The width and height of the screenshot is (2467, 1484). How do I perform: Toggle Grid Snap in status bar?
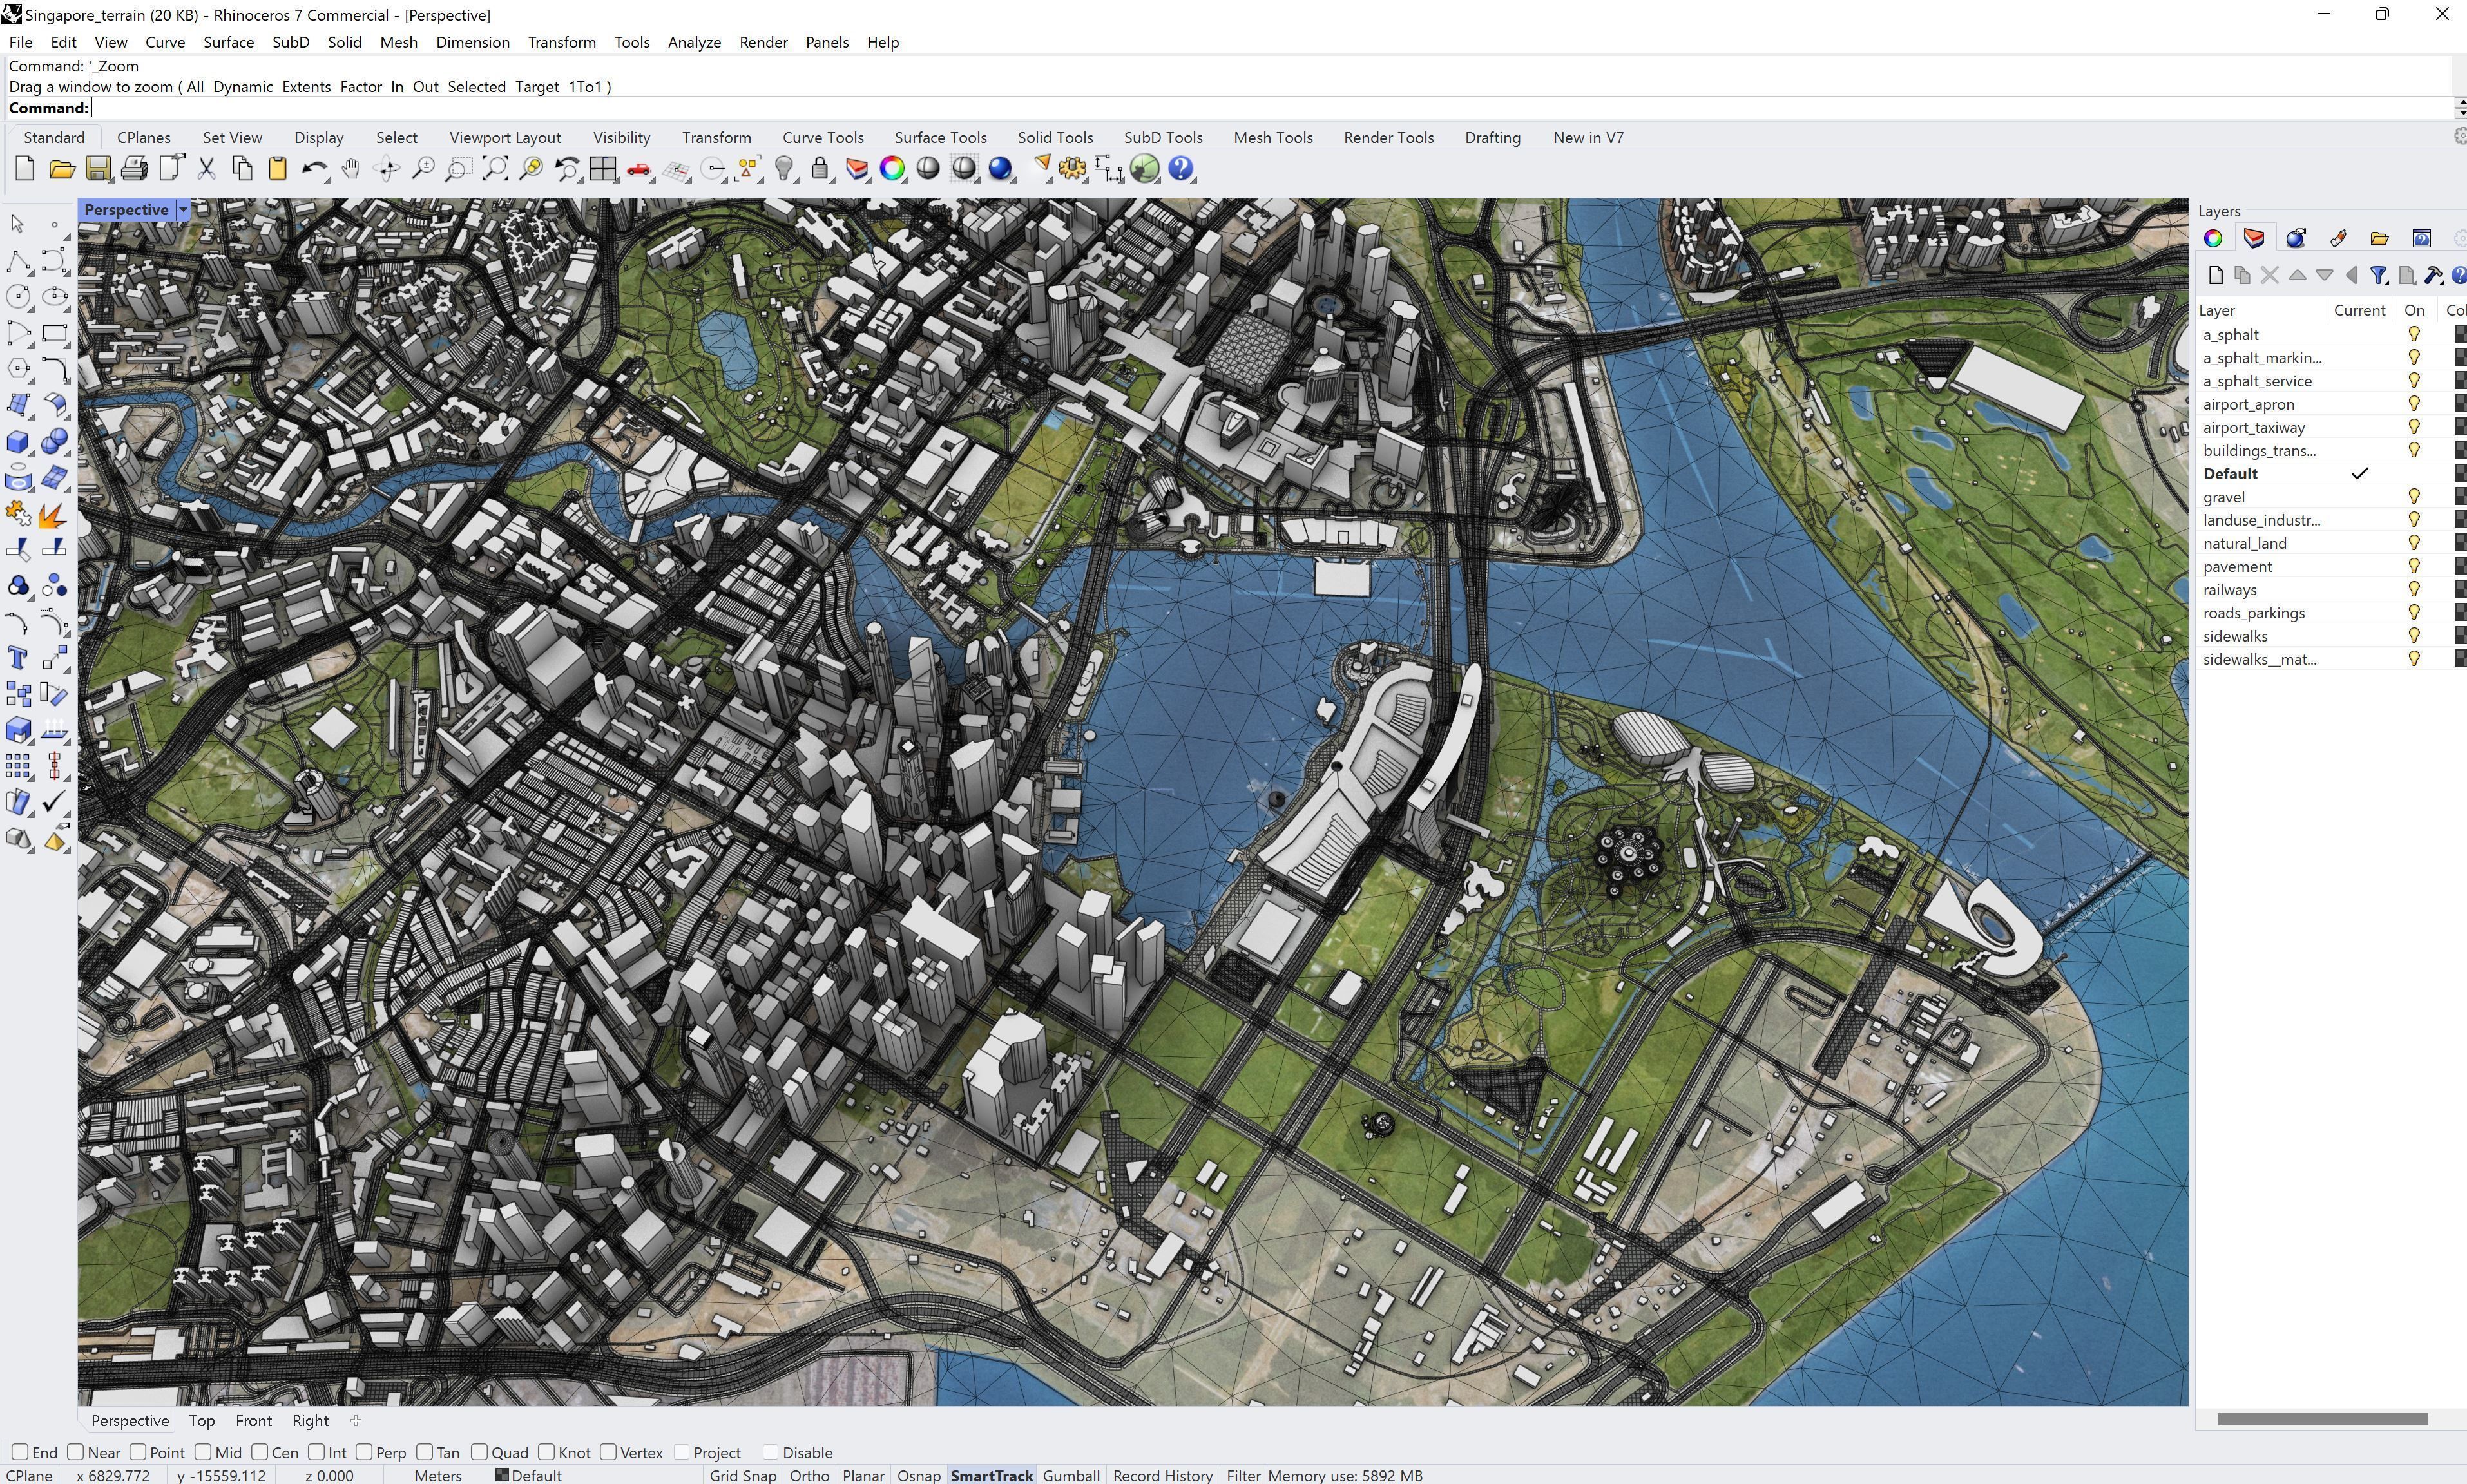[743, 1475]
